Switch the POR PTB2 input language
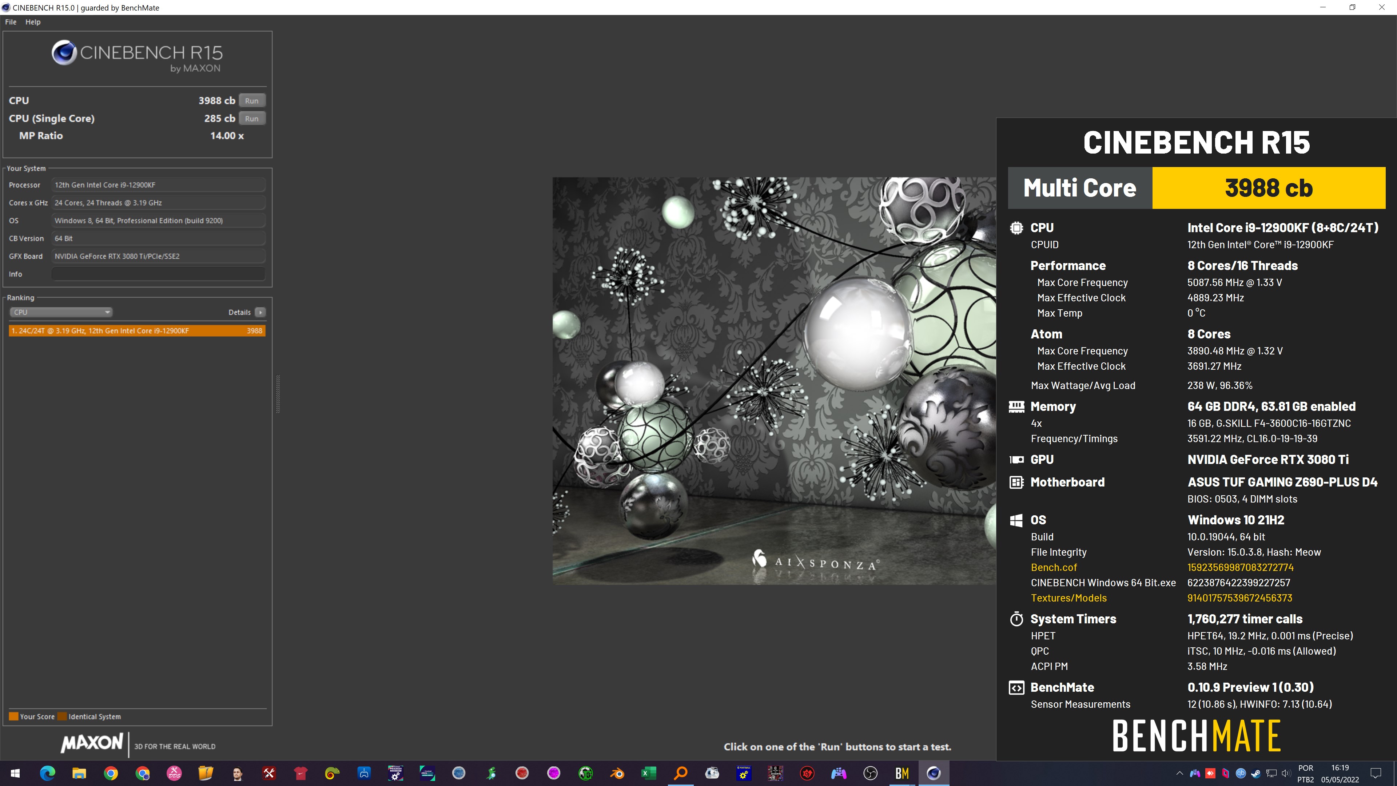Viewport: 1397px width, 786px height. (x=1306, y=774)
